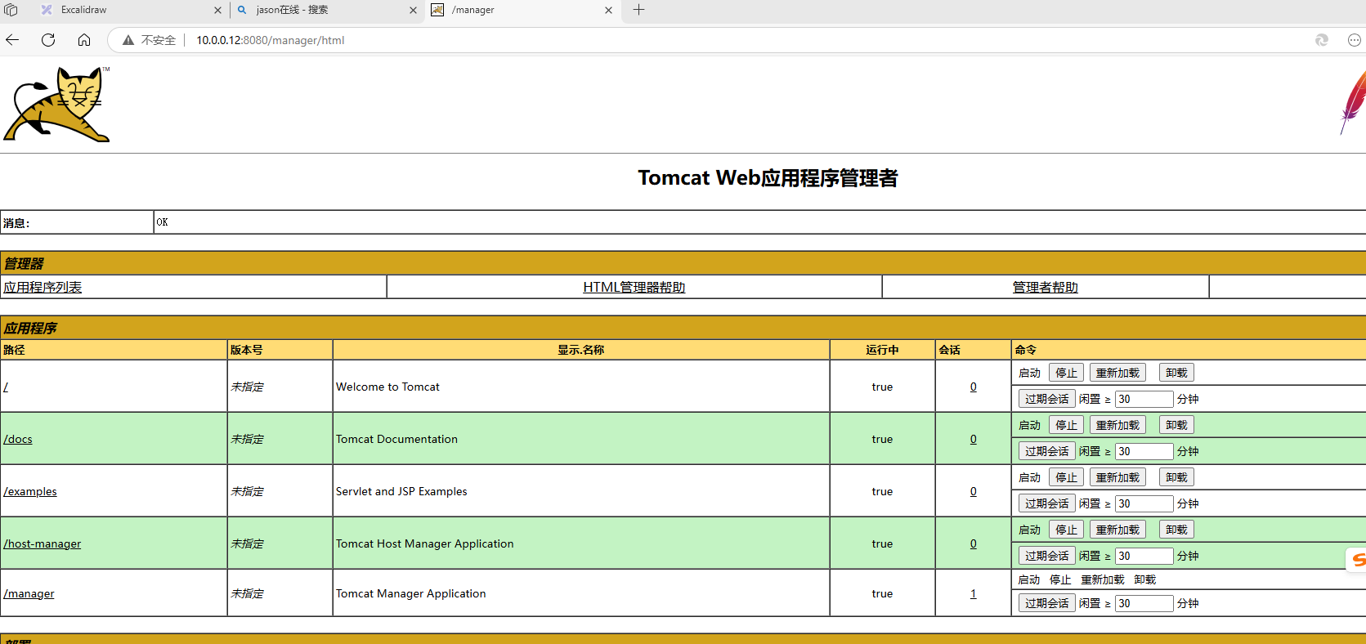Screen dimensions: 1366x644
Task: Click the Apache feather logo
Action: tap(1353, 102)
